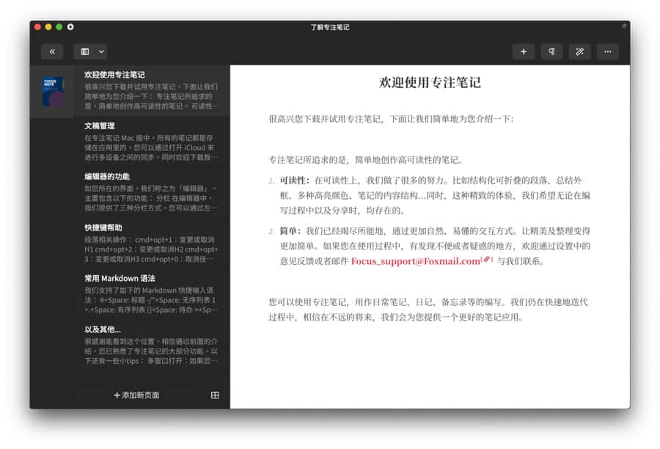This screenshot has width=660, height=449.
Task: Select the Focus Note notebook thumbnail
Action: pyautogui.click(x=52, y=92)
